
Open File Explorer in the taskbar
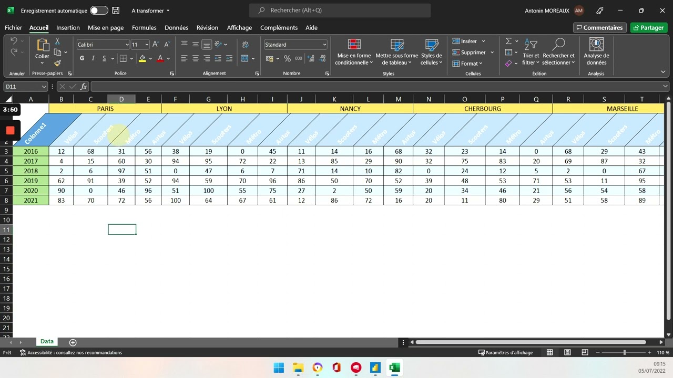tap(298, 367)
